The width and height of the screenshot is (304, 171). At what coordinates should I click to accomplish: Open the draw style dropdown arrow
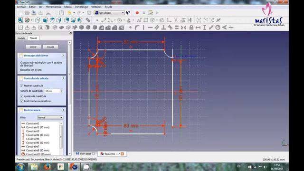click(x=32, y=20)
